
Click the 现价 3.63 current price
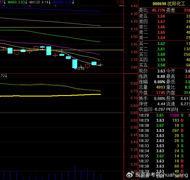click(161, 71)
